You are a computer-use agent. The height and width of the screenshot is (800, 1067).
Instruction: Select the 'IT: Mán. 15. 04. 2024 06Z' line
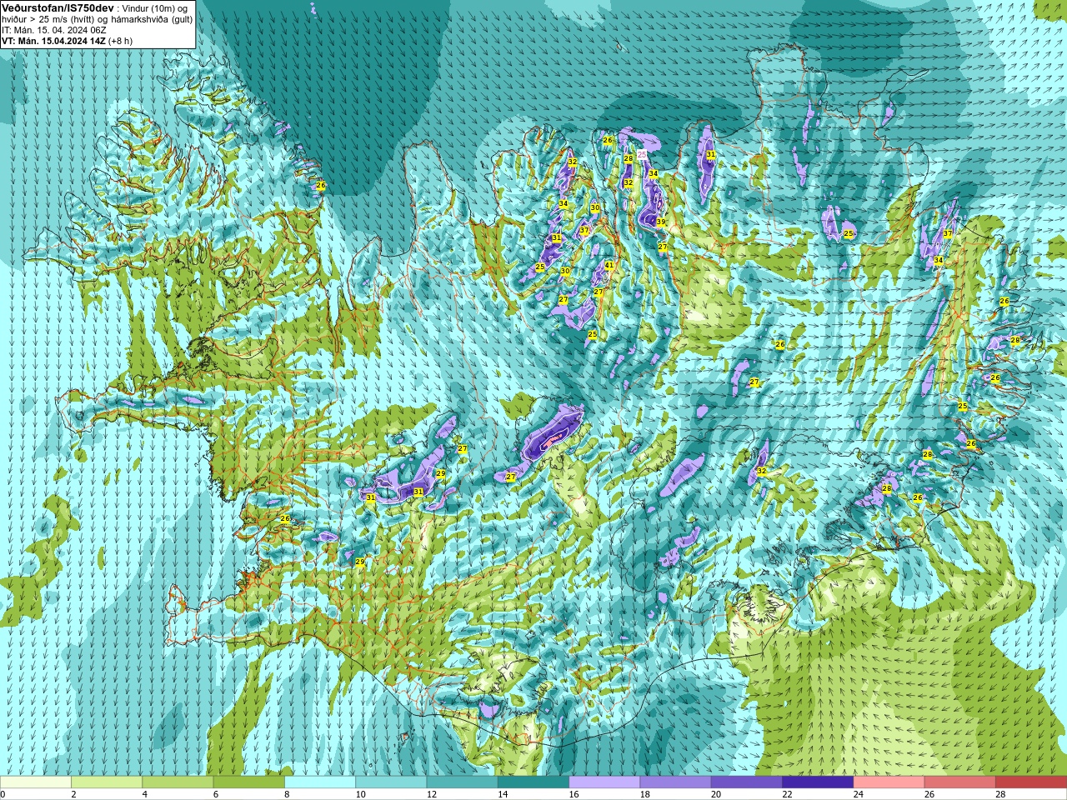point(54,30)
